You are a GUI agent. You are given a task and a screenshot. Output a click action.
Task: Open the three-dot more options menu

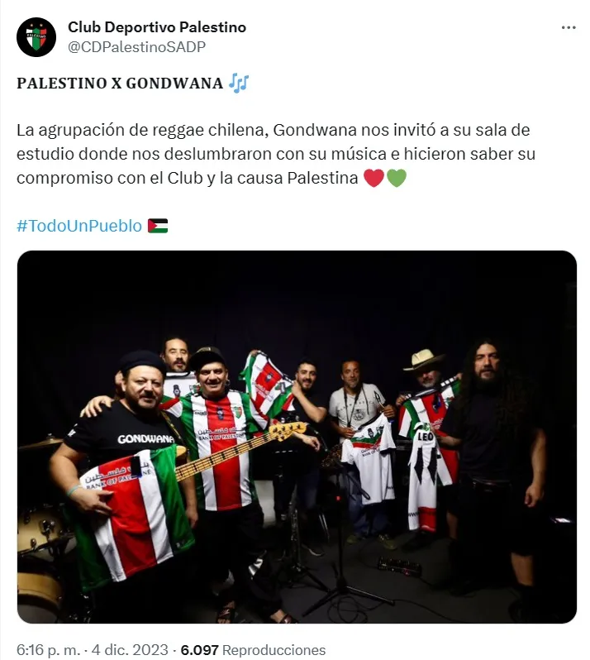click(569, 28)
